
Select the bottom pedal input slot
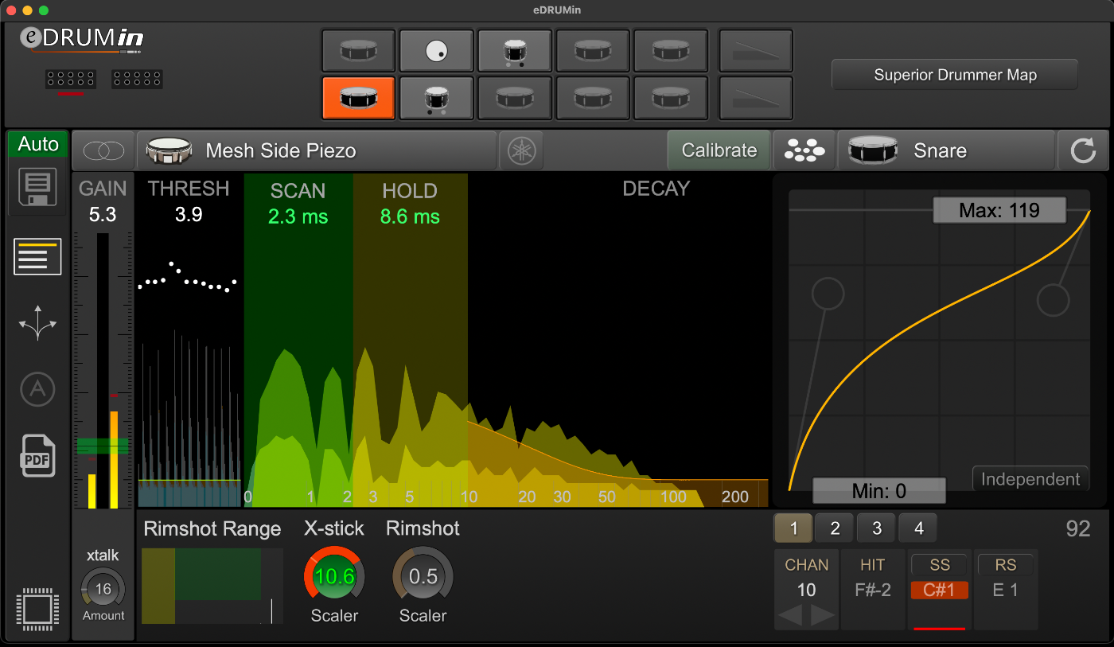click(x=755, y=98)
